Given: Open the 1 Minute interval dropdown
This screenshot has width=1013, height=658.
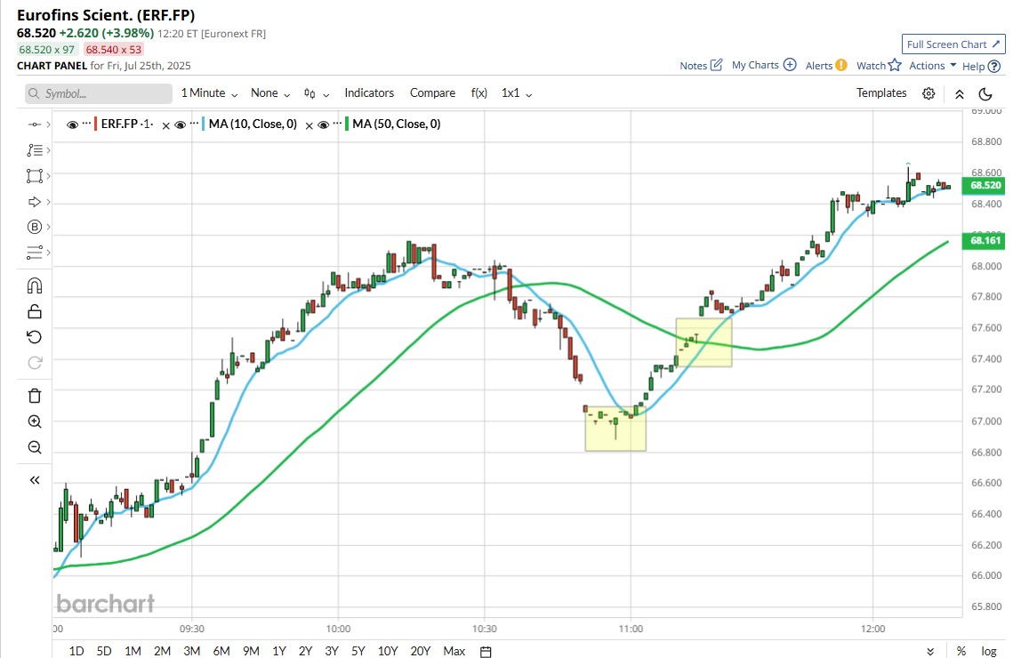Looking at the screenshot, I should pos(209,93).
